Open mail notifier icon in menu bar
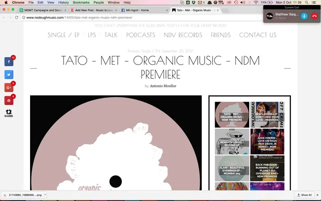The image size is (321, 201). 201,3
